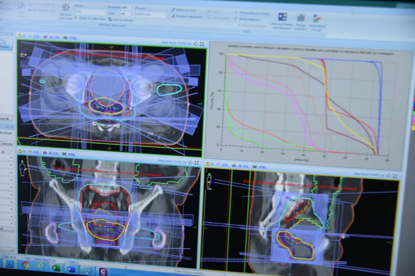415x276 pixels.
Task: Click the Save As Preset button
Action: (x=120, y=20)
